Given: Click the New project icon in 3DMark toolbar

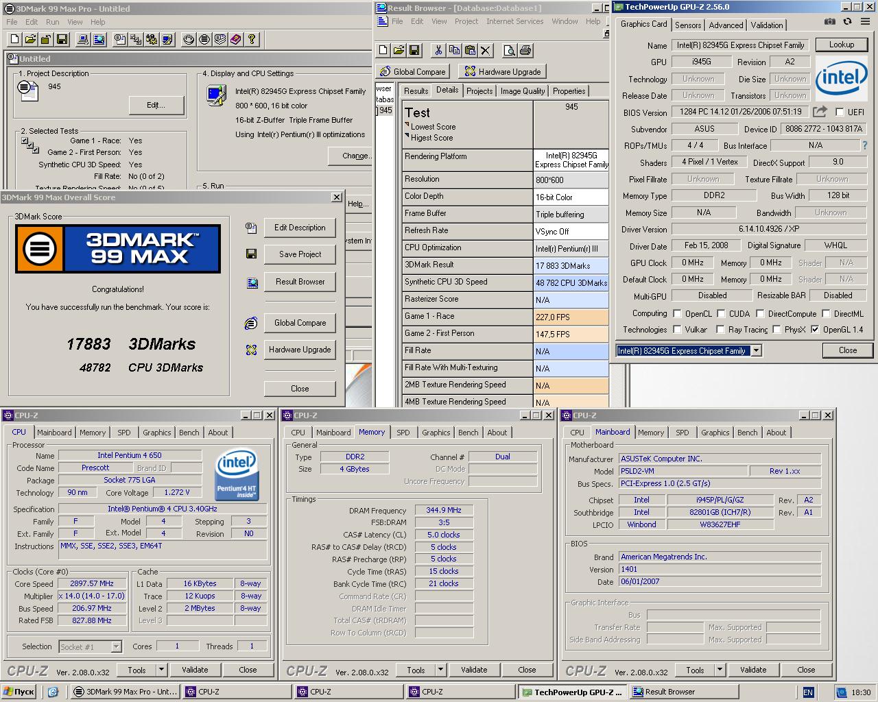Looking at the screenshot, I should click(x=14, y=39).
